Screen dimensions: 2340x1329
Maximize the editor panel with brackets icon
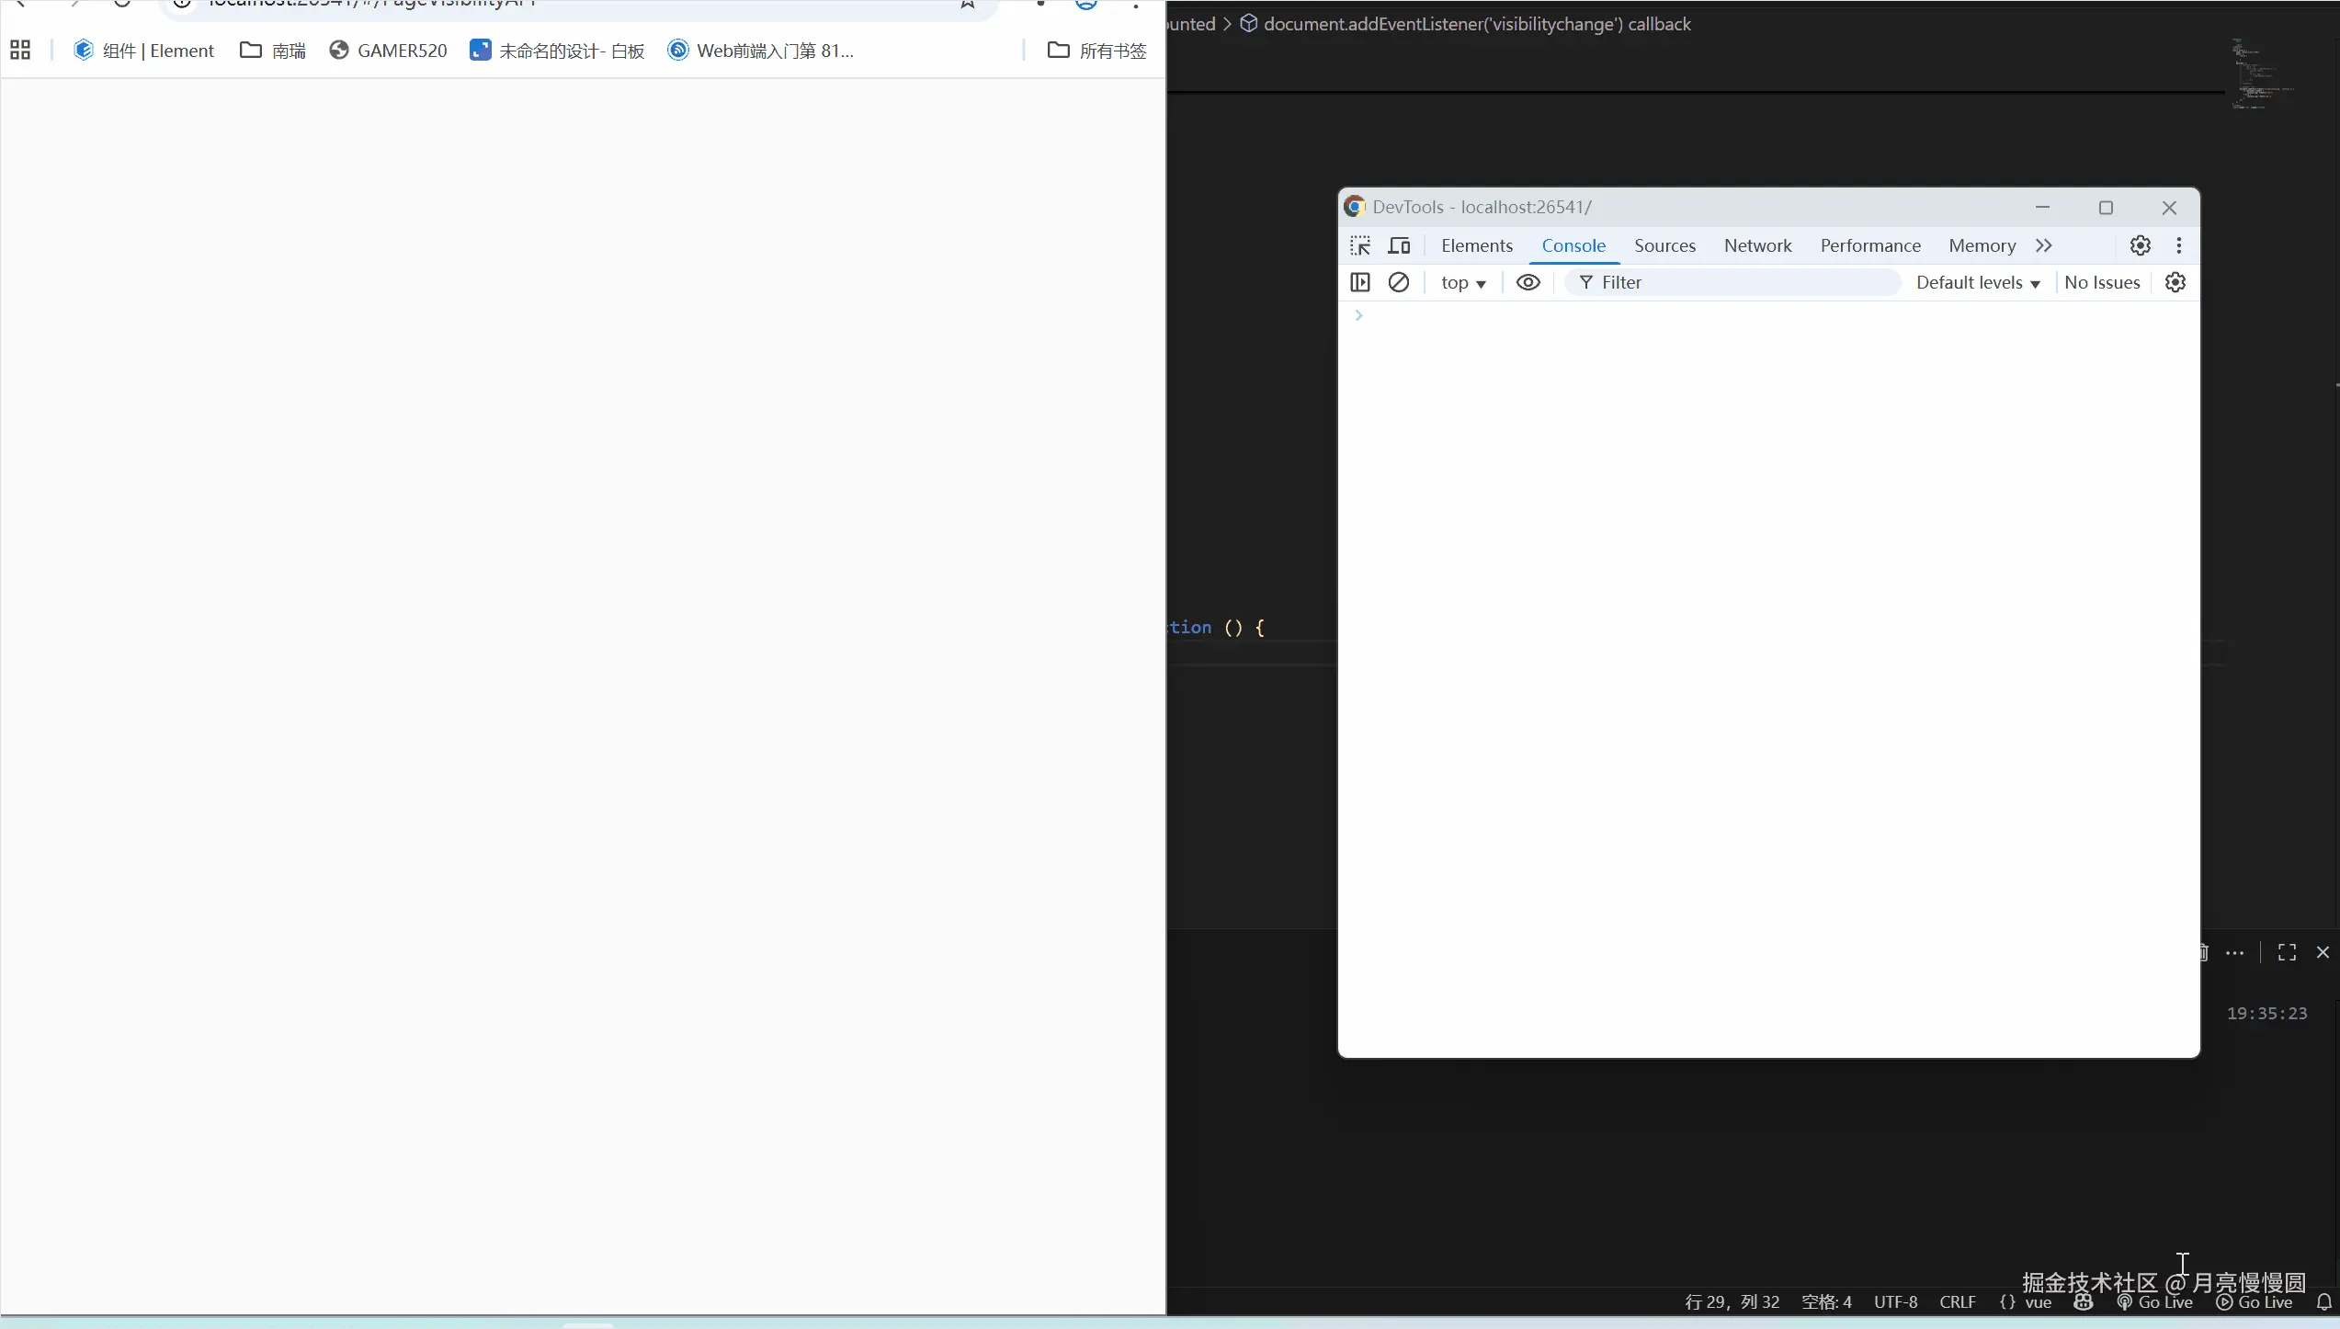click(x=2287, y=952)
